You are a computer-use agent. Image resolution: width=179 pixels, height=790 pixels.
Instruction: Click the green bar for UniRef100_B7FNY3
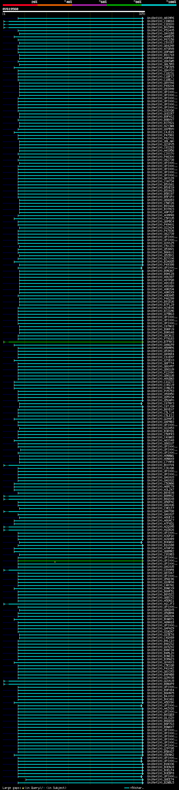coord(74,342)
